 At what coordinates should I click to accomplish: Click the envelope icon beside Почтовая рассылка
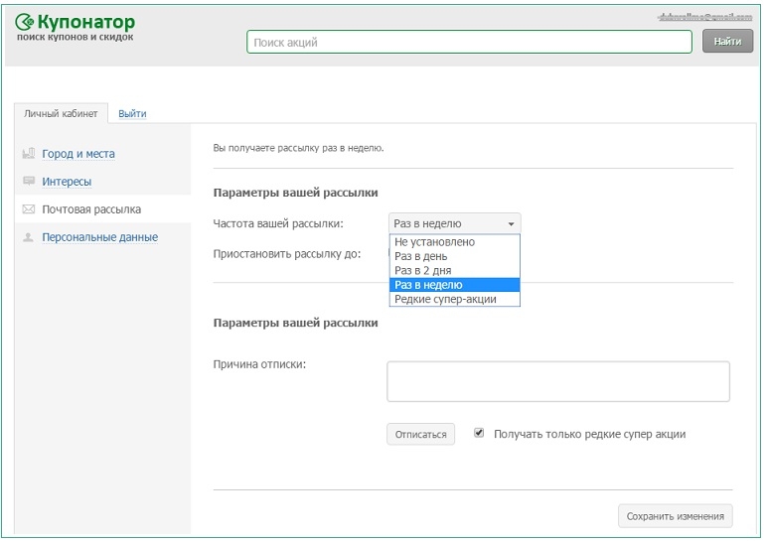click(29, 209)
